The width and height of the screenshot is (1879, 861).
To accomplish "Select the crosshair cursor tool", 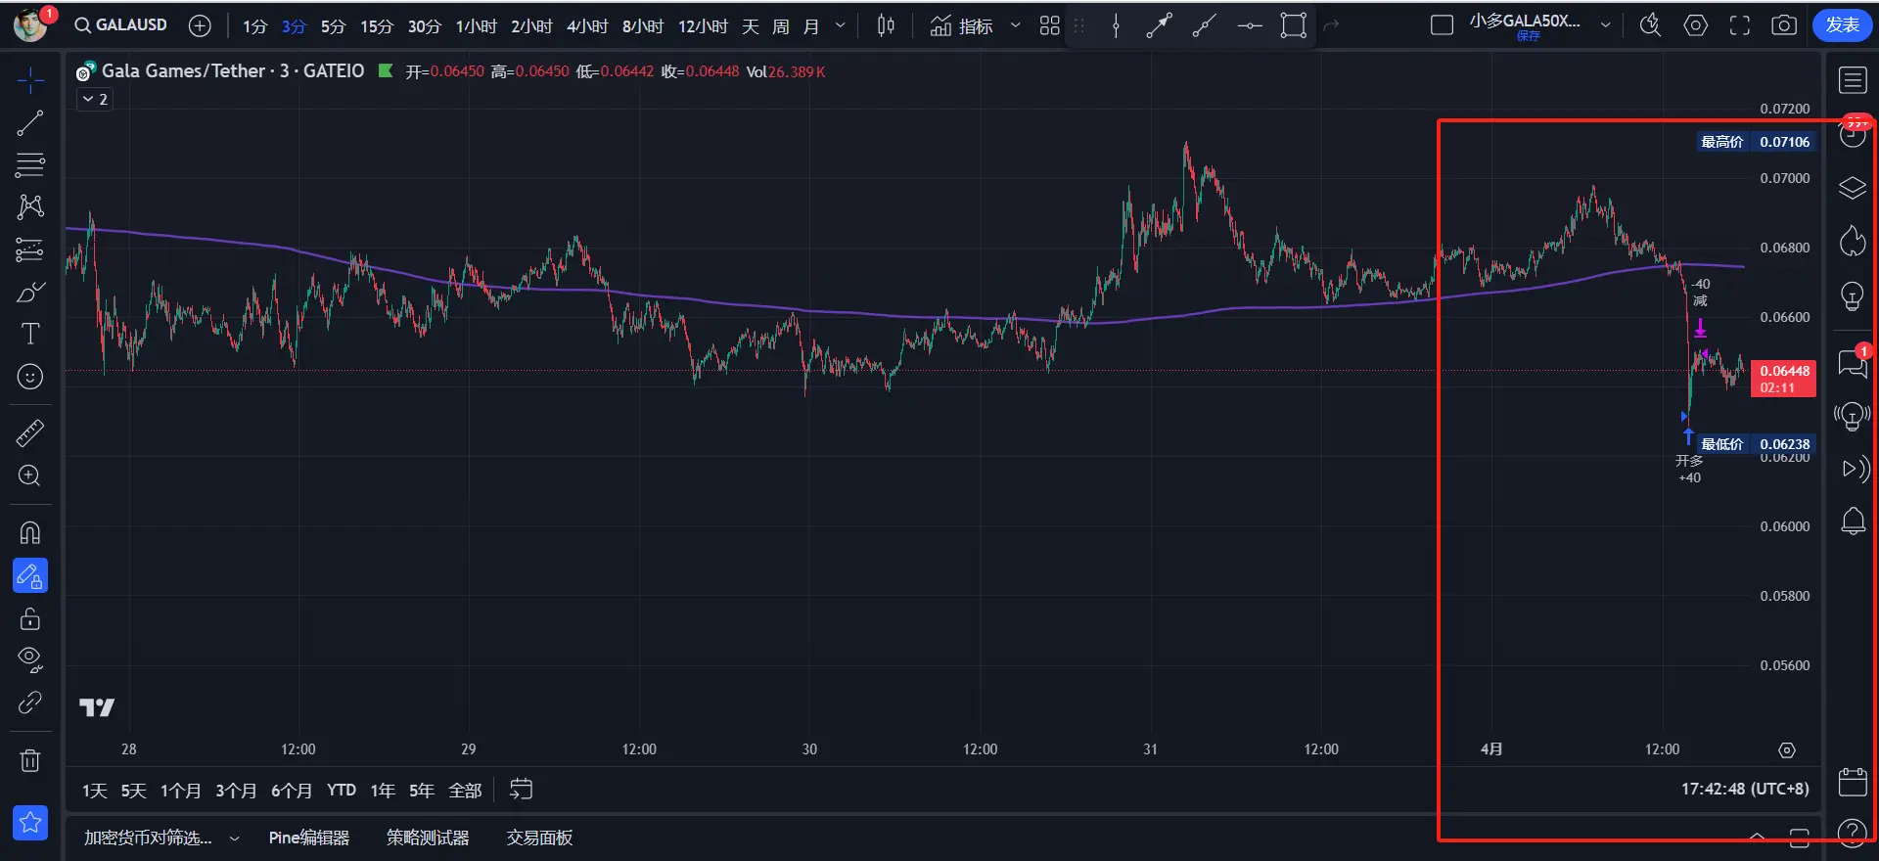I will (x=30, y=80).
